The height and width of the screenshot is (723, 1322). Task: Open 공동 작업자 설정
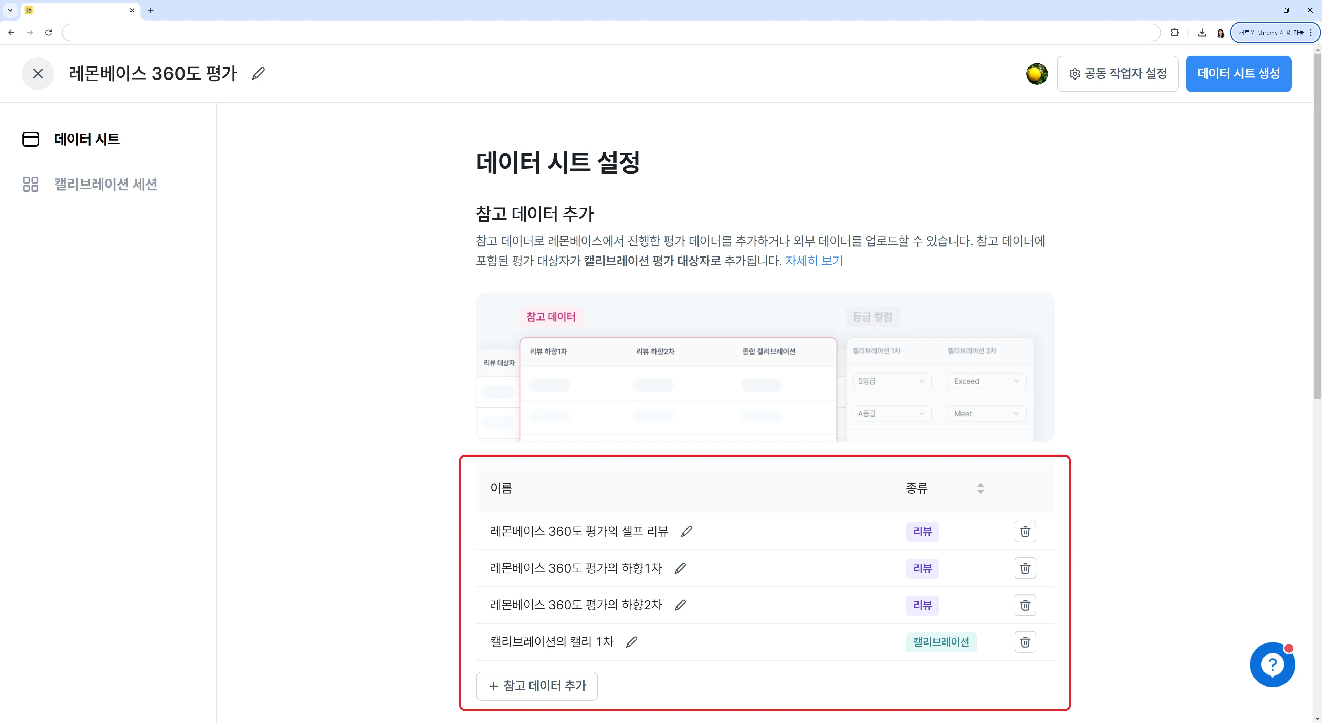[1117, 74]
